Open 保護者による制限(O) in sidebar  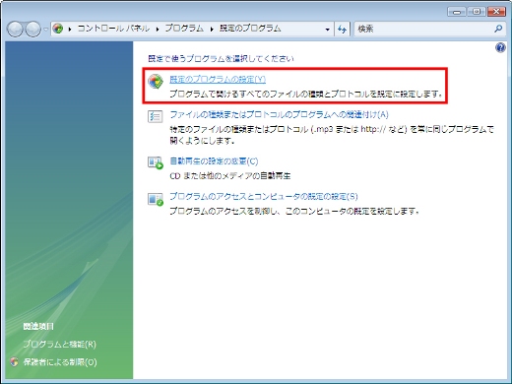coord(60,362)
